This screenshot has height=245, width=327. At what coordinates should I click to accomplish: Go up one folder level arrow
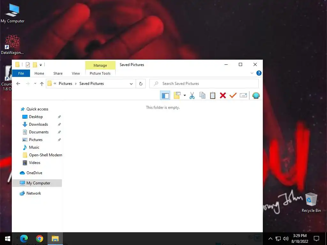pos(42,84)
